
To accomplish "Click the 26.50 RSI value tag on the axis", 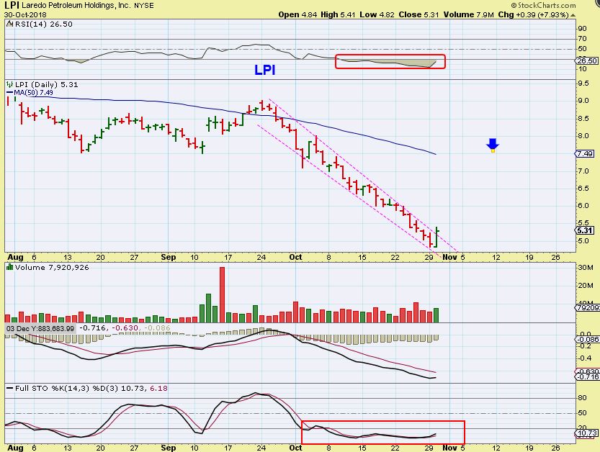I will 587,60.
